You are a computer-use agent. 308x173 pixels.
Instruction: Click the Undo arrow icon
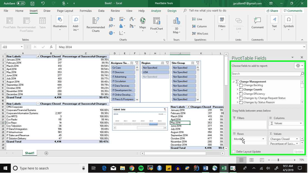pos(43,3)
